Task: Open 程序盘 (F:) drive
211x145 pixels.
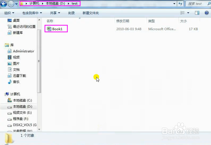Action: tap(21, 119)
